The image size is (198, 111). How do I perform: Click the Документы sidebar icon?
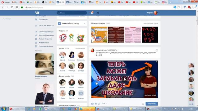point(36,19)
